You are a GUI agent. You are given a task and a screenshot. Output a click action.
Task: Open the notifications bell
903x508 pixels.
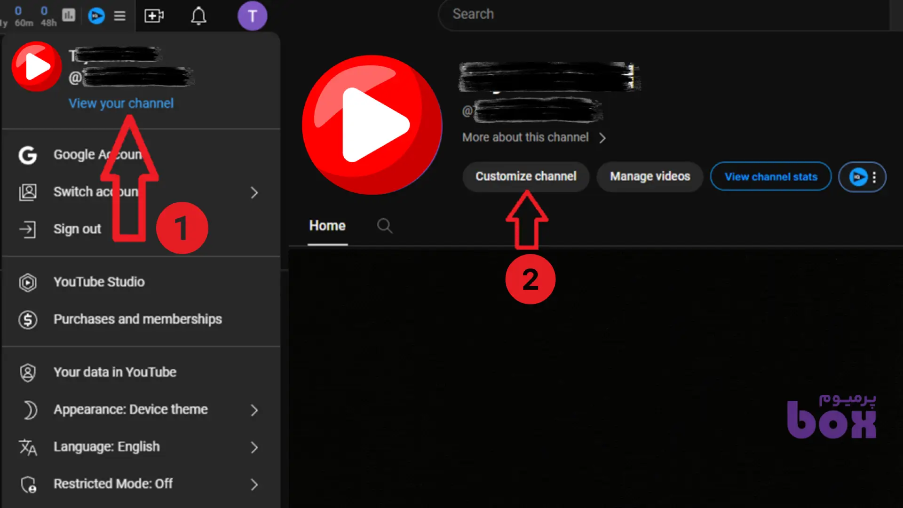click(x=198, y=16)
